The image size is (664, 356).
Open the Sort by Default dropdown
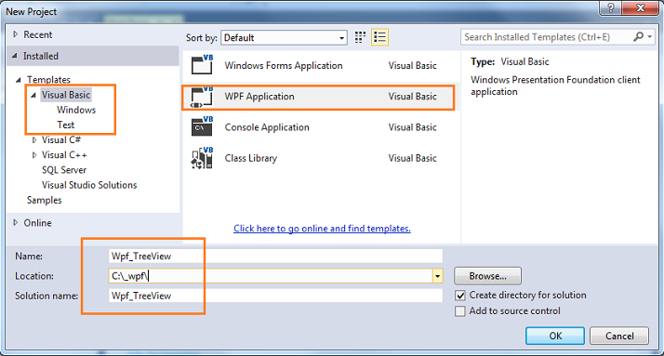pos(284,38)
